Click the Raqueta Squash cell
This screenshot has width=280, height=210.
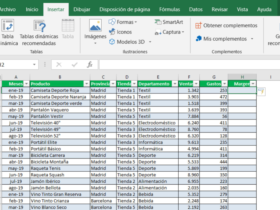point(60,175)
